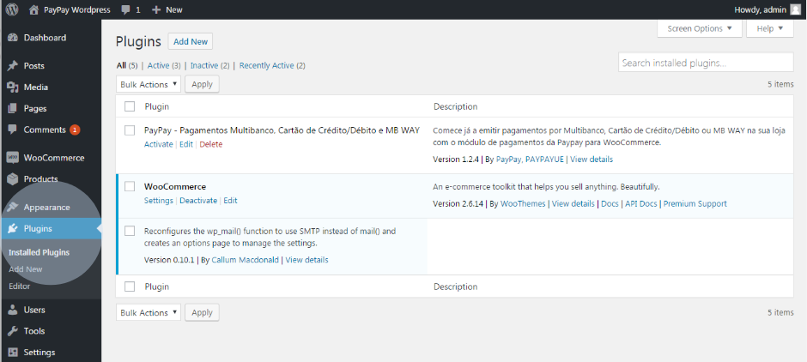This screenshot has width=807, height=362.
Task: Click the Settings sliders icon
Action: (13, 353)
